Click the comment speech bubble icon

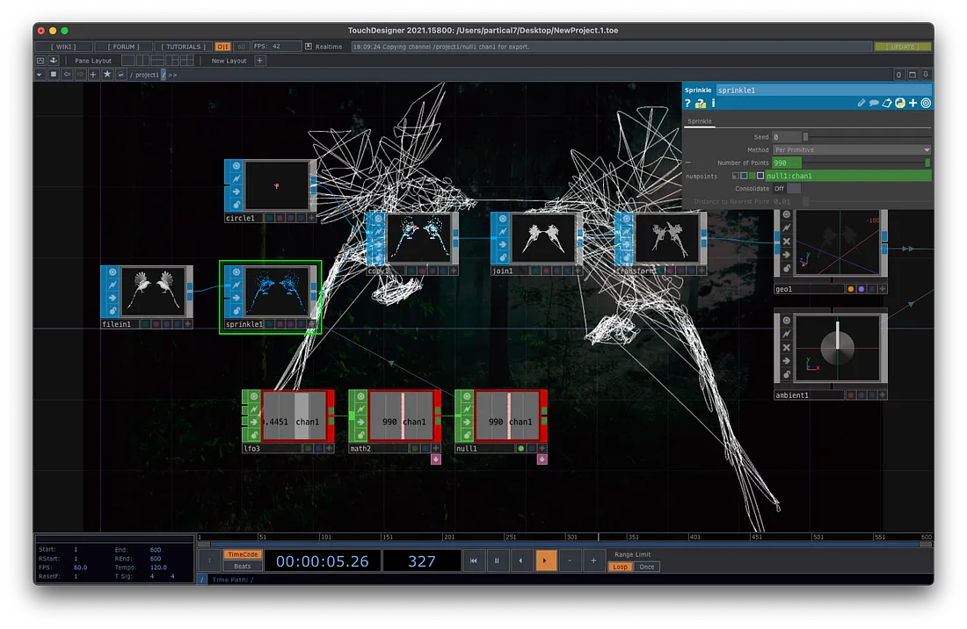(875, 104)
